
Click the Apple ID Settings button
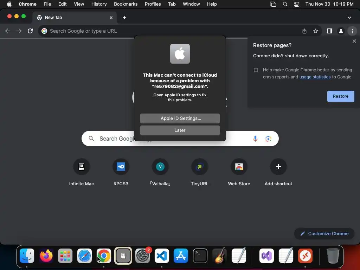pos(180,118)
